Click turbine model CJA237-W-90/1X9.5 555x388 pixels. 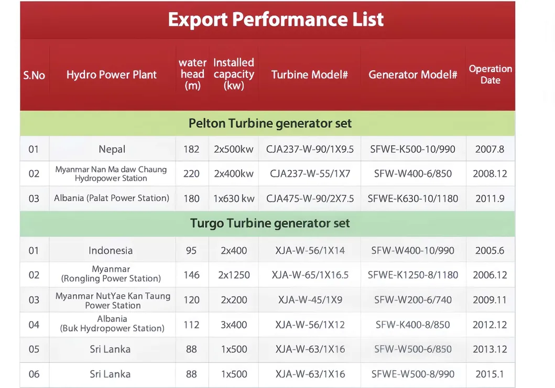pos(309,148)
